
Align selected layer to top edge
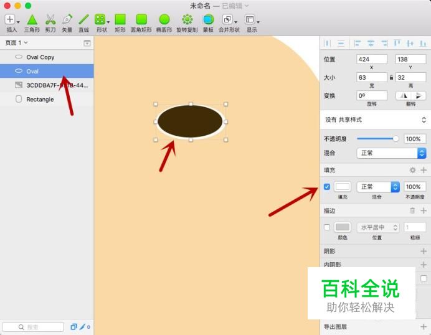(397, 43)
